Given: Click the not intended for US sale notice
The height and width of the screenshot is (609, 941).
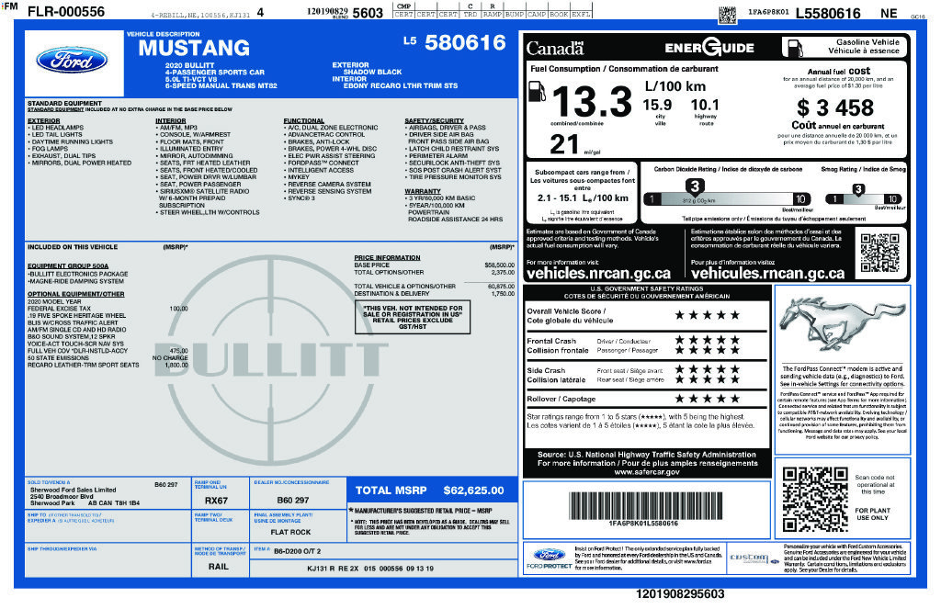Looking at the screenshot, I should pos(413,317).
